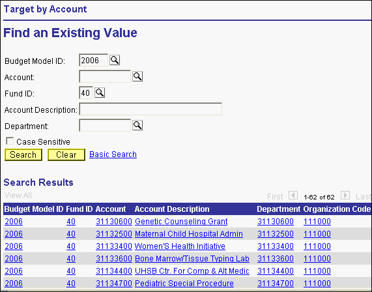Go to previous results page arrow
Screen dimensions: 372x292
click(x=293, y=196)
